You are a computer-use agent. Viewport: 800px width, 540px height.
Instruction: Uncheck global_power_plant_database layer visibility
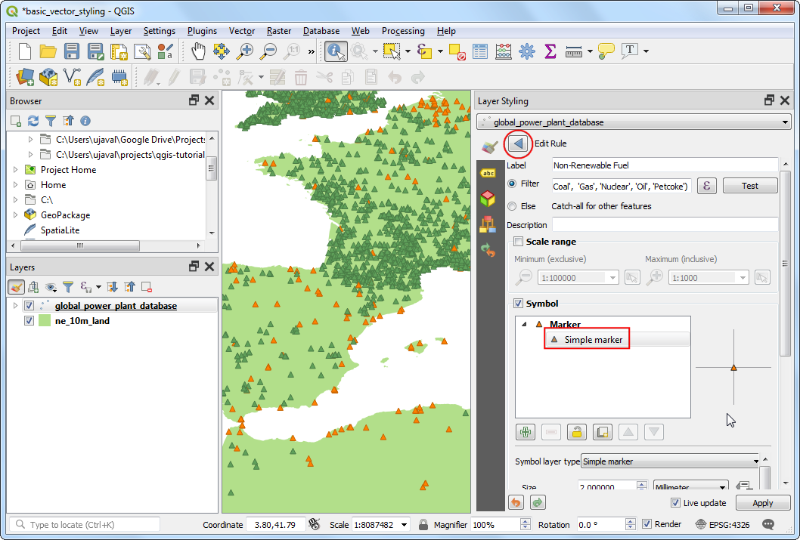[x=29, y=306]
